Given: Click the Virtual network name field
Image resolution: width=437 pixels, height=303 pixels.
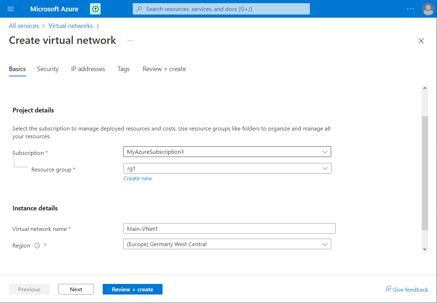Looking at the screenshot, I should click(229, 228).
